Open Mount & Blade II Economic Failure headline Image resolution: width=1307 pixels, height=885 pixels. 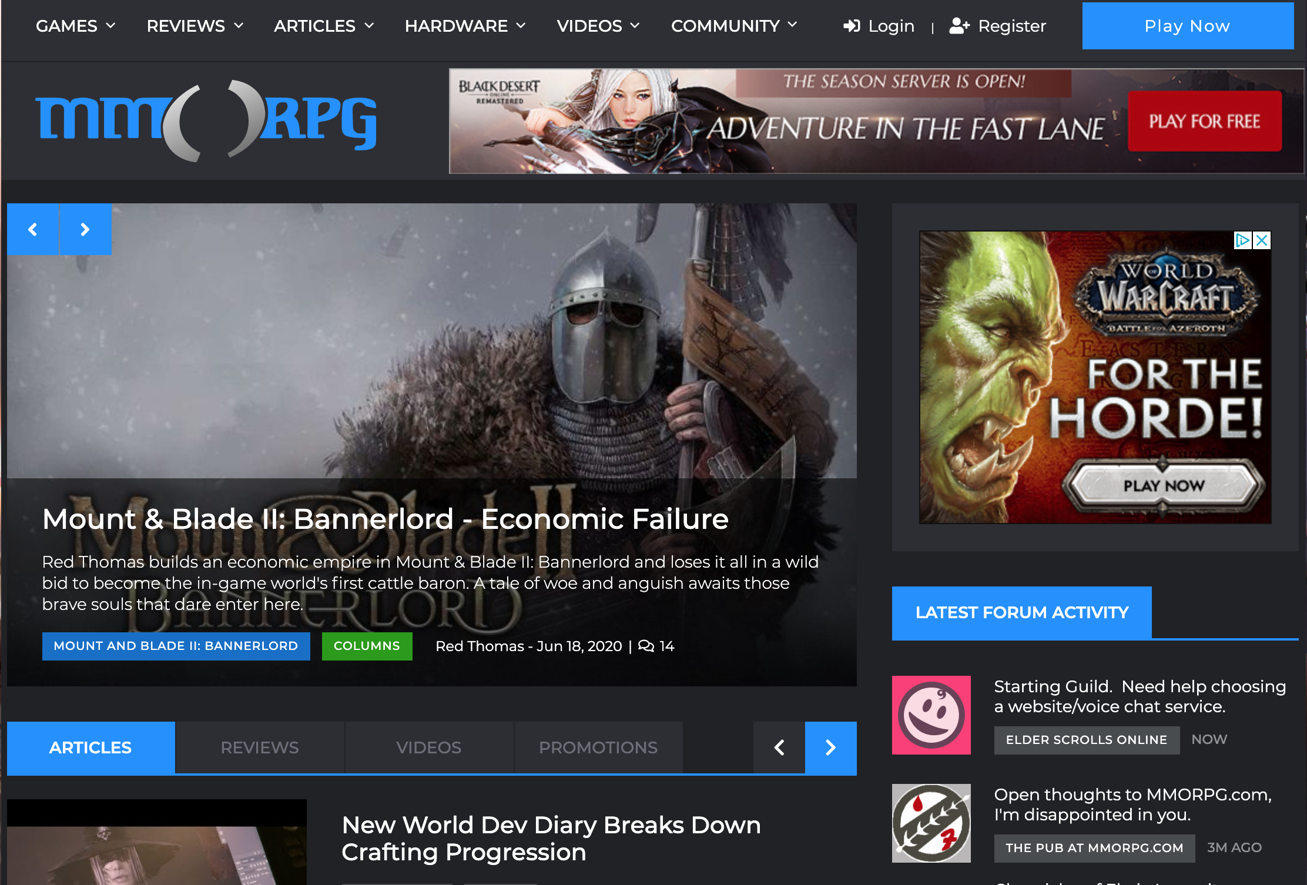[x=386, y=519]
